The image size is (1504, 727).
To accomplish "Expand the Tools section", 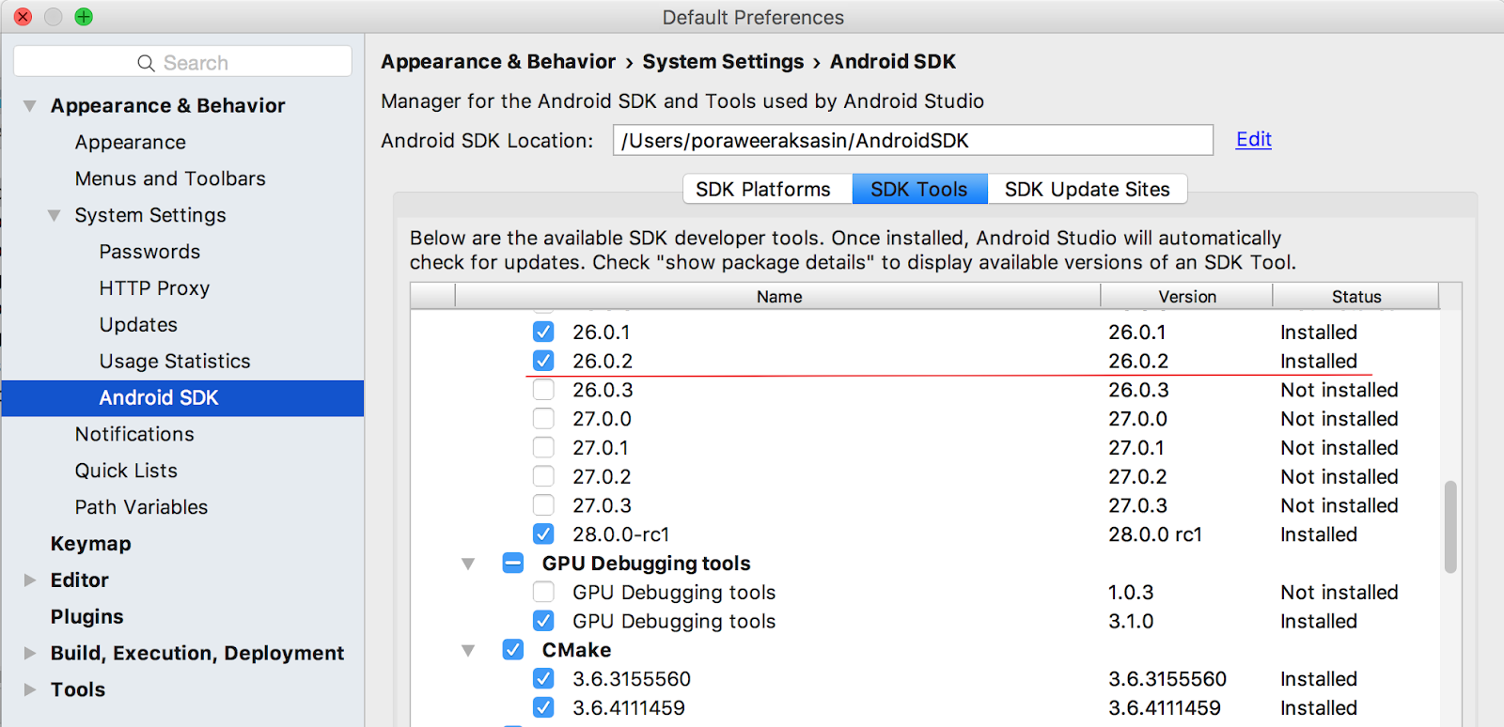I will click(30, 689).
